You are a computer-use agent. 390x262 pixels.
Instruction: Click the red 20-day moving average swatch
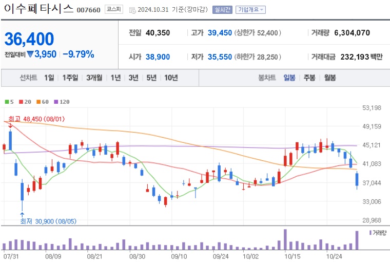pyautogui.click(x=21, y=102)
